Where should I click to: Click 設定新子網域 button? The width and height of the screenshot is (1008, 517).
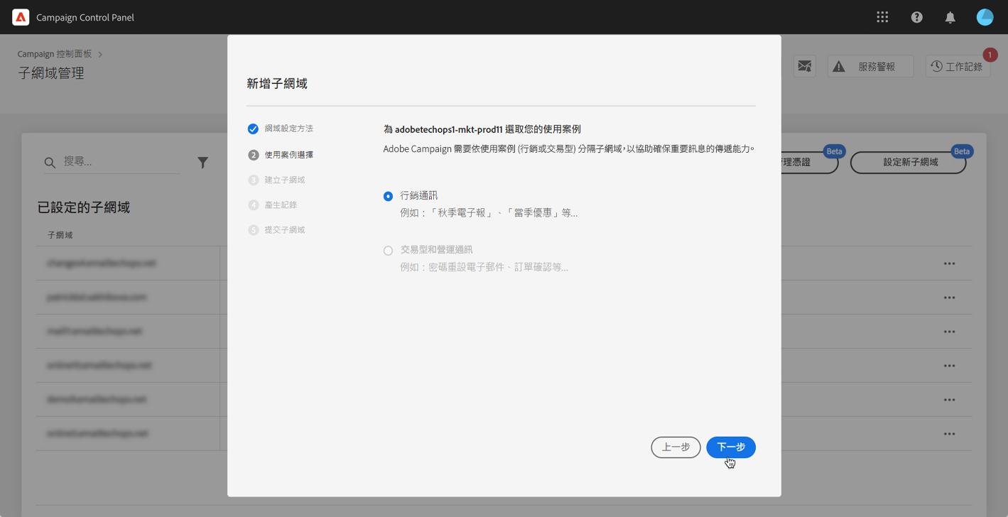[908, 163]
